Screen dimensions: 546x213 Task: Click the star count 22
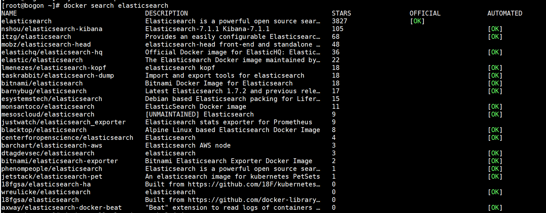(x=336, y=60)
